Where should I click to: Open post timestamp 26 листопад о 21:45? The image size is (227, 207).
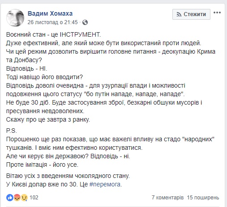52,22
